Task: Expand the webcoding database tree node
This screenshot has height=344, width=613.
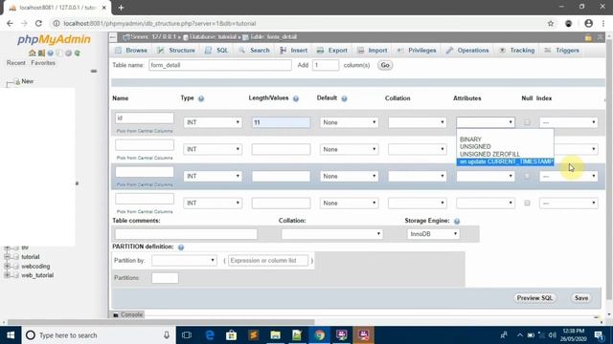Action: pos(7,267)
